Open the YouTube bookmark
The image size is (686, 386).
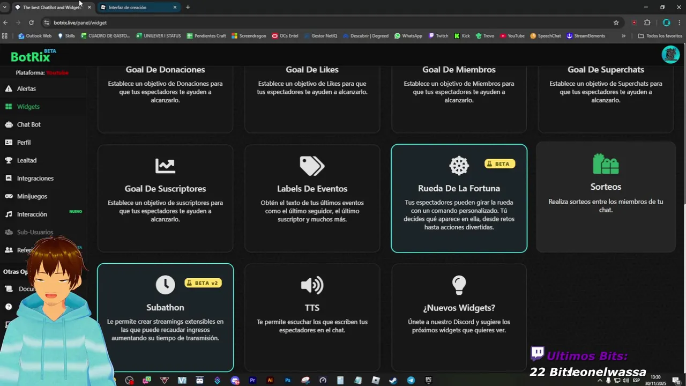512,36
